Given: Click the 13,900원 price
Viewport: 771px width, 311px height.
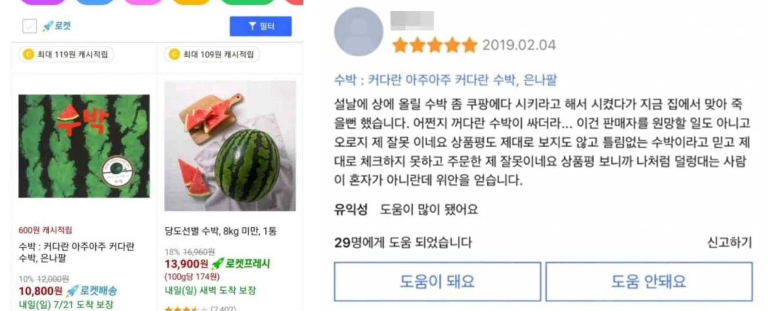Looking at the screenshot, I should click(x=186, y=264).
